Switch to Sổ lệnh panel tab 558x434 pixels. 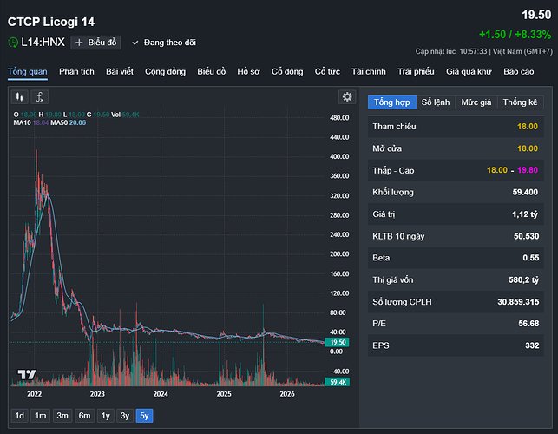pos(436,102)
